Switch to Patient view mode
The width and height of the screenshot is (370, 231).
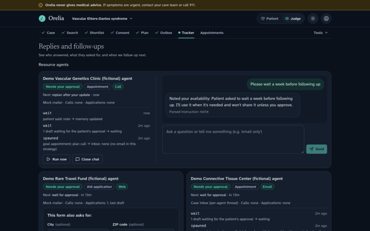pyautogui.click(x=269, y=18)
